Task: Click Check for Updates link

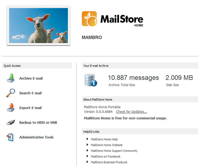Action: point(132,112)
